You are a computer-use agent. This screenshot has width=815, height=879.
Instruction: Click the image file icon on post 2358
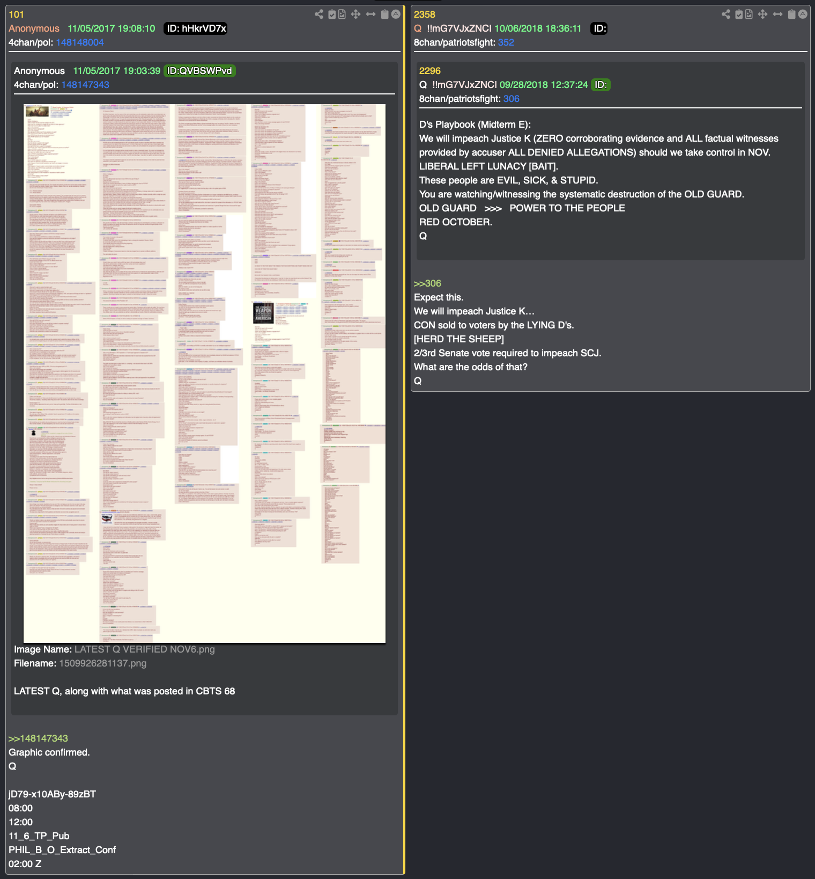pos(749,14)
